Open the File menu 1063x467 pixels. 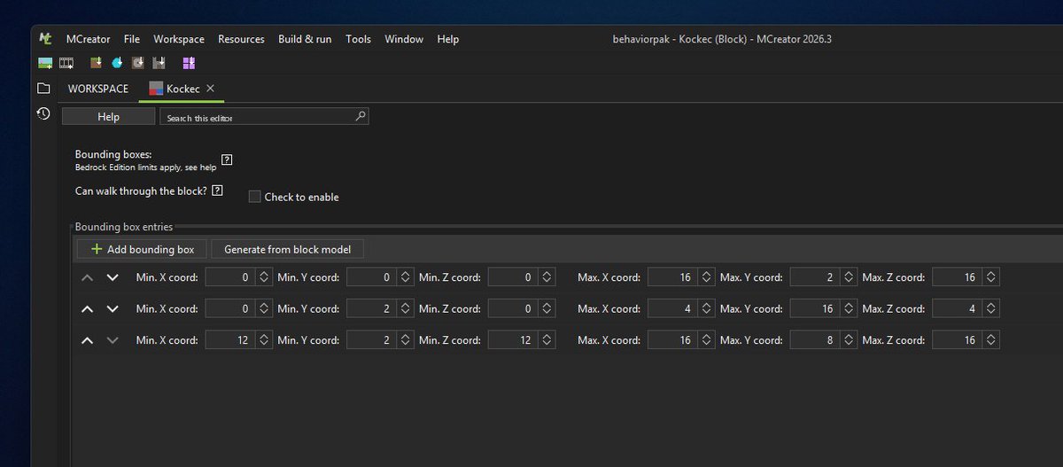[132, 39]
